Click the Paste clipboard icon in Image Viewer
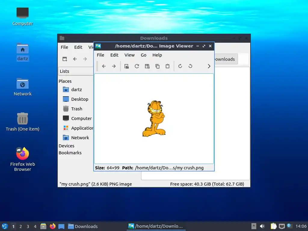The height and width of the screenshot is (231, 308). tap(168, 66)
